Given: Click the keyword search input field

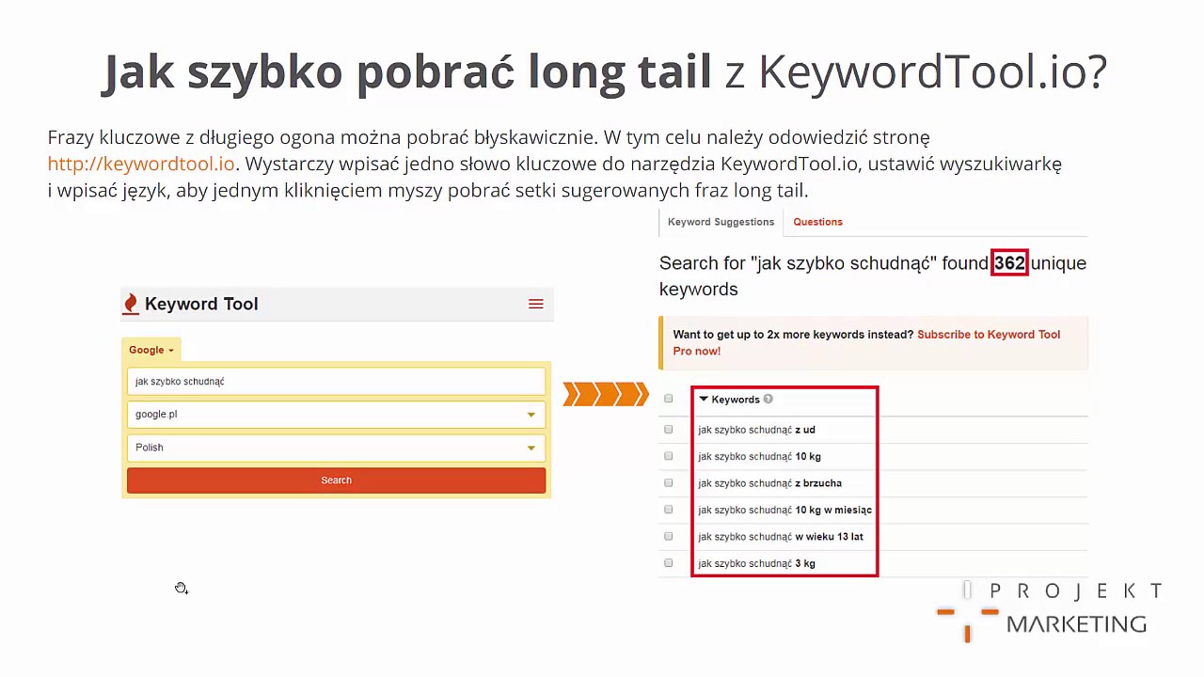Looking at the screenshot, I should 336,381.
